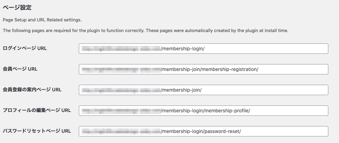This screenshot has height=143, width=339.
Task: Click the blurred domain in login page URL
Action: pyautogui.click(x=121, y=49)
